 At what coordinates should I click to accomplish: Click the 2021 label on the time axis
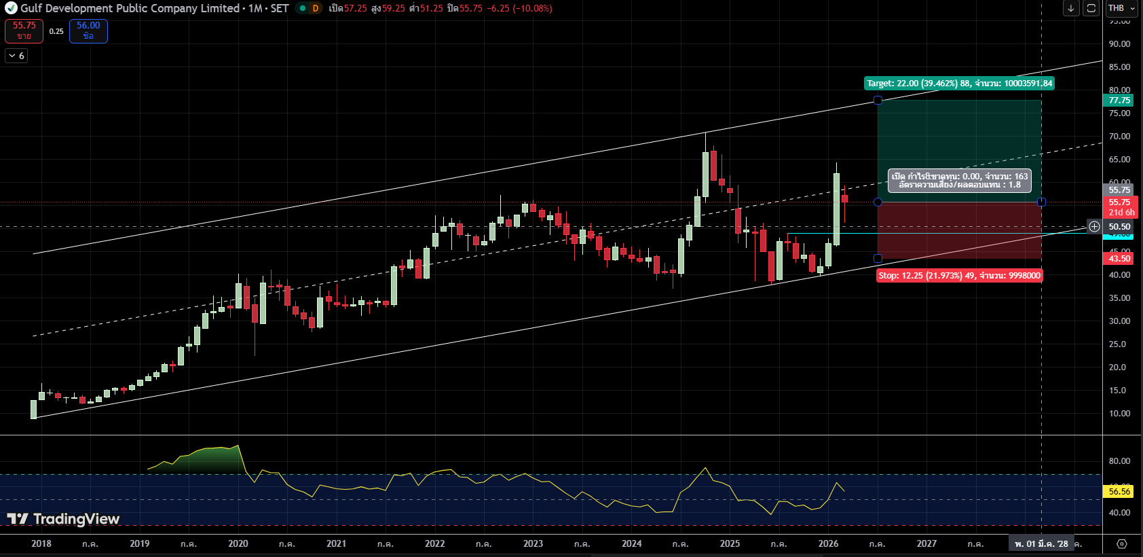337,543
